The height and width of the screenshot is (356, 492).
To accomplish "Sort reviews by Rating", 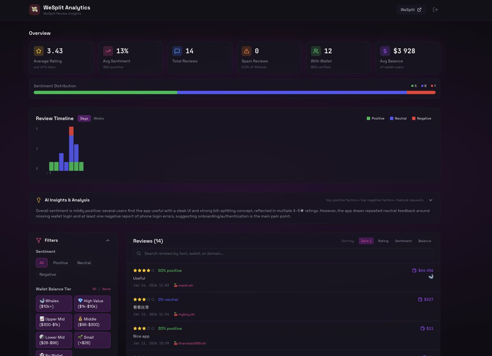I will click(x=383, y=241).
